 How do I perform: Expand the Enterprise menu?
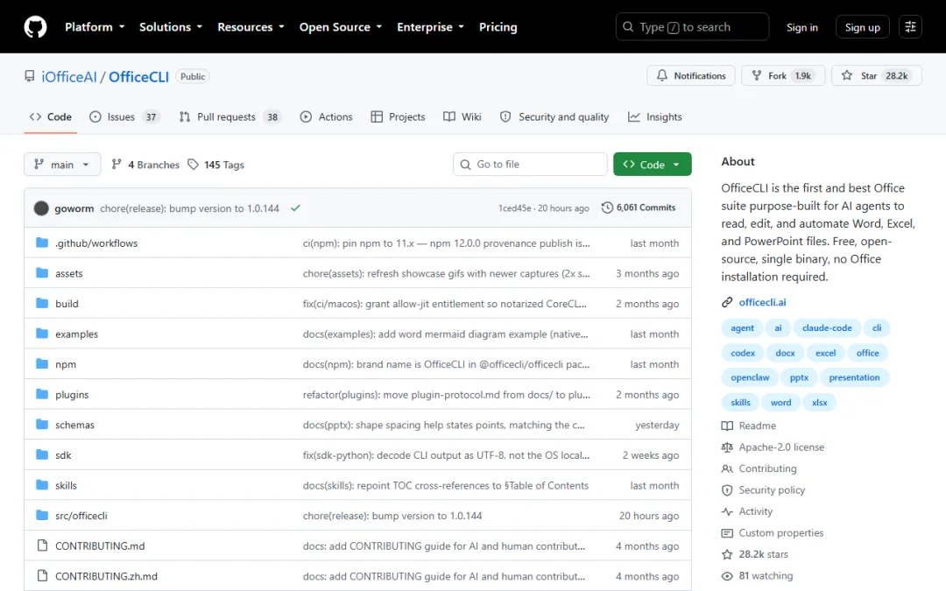click(x=430, y=27)
